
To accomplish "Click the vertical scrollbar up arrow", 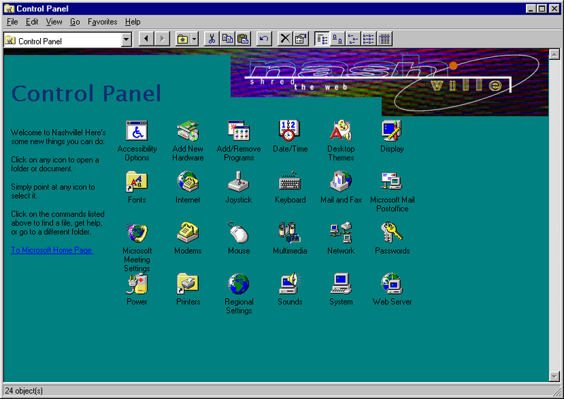I will 554,54.
